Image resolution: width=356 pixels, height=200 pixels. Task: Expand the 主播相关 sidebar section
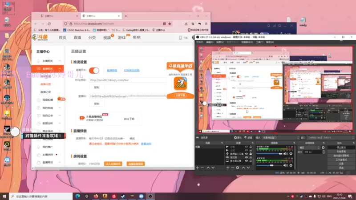pyautogui.click(x=60, y=61)
